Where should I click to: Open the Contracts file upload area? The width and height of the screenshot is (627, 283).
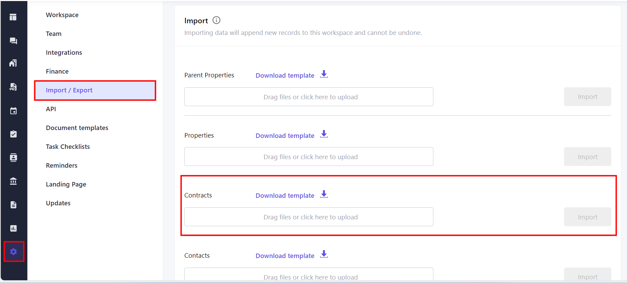click(308, 217)
